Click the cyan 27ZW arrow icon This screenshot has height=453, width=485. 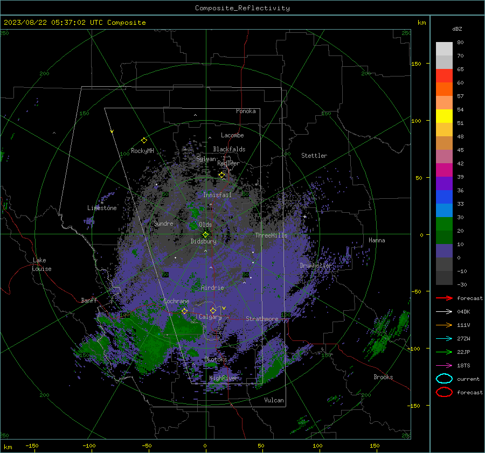(x=444, y=339)
